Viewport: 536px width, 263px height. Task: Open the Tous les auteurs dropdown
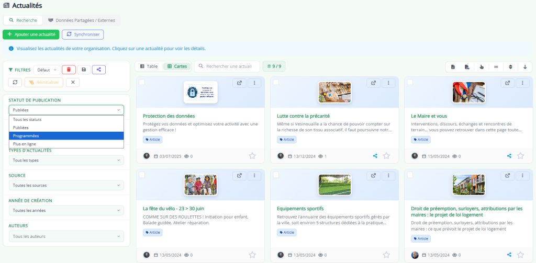[x=66, y=236]
